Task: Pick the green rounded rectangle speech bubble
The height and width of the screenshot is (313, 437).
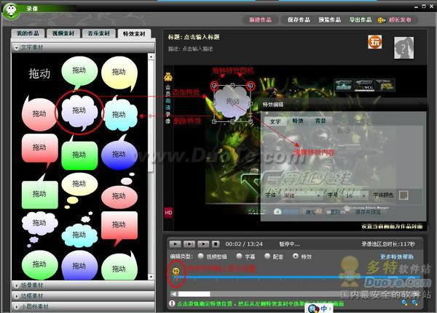Action: tap(79, 154)
